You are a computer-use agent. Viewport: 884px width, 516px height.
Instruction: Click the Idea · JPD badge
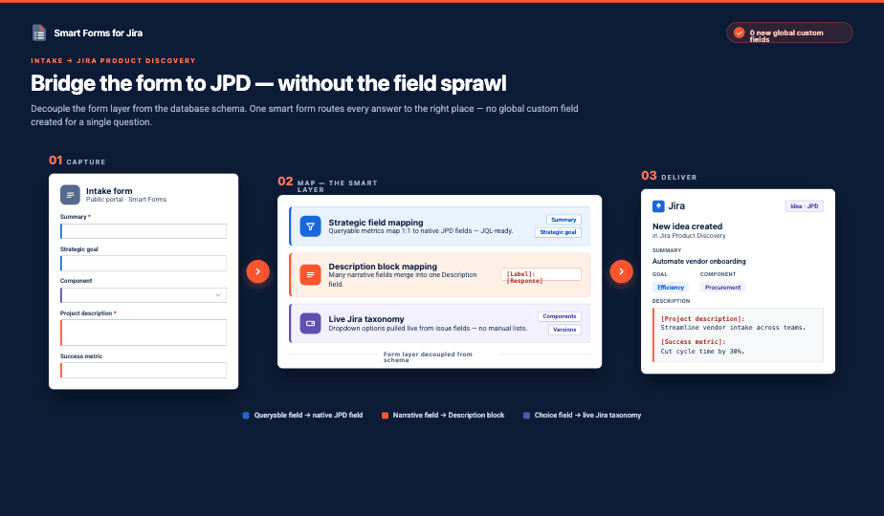[804, 206]
